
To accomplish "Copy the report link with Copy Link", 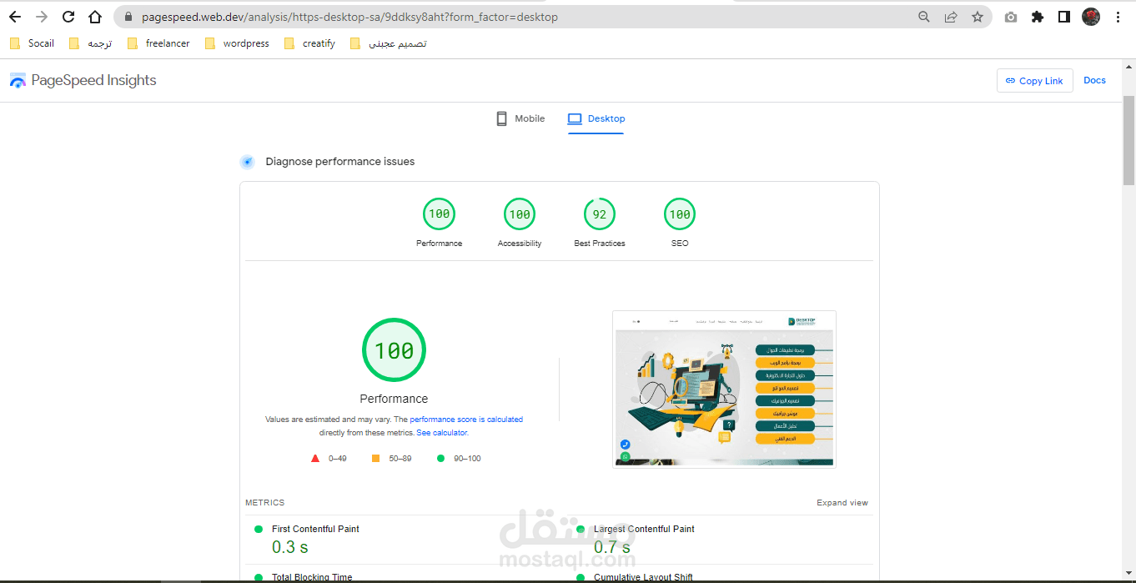I will coord(1034,81).
